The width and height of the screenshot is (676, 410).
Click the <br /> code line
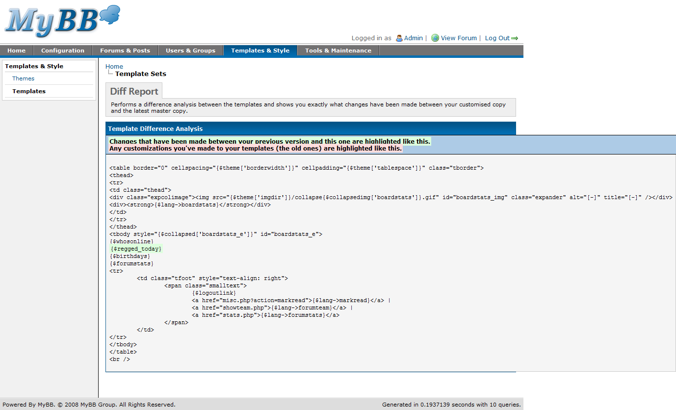[x=120, y=359]
